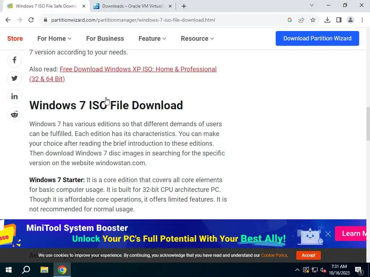Open the share this page icon
The image size is (370, 277).
pyautogui.click(x=301, y=20)
